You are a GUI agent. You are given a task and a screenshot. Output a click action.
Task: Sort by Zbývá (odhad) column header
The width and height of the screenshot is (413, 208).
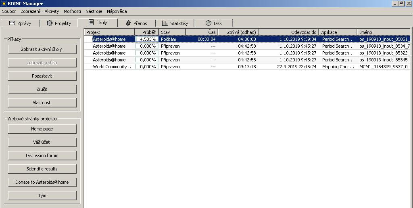click(x=238, y=32)
